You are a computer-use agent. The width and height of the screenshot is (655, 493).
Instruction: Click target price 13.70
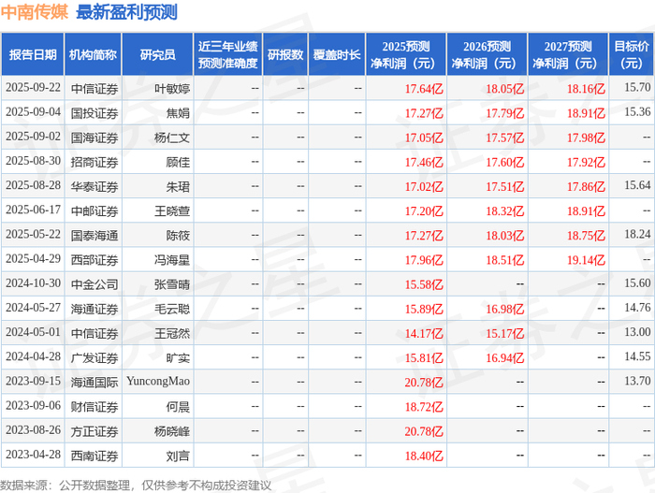637,381
